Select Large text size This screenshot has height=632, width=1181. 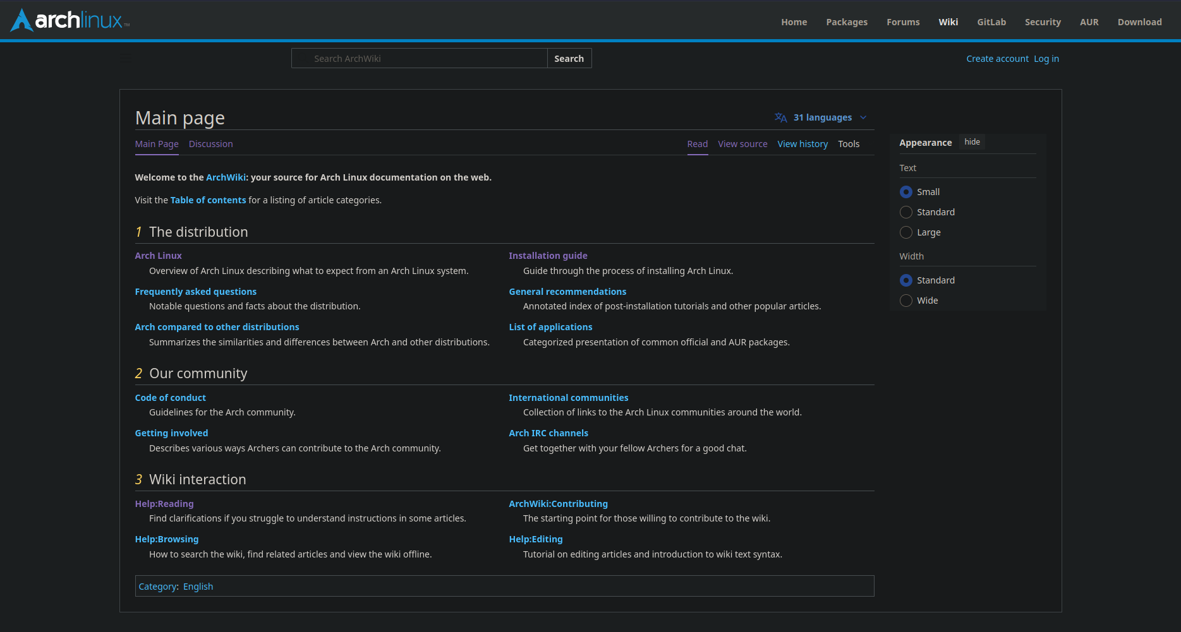point(906,232)
